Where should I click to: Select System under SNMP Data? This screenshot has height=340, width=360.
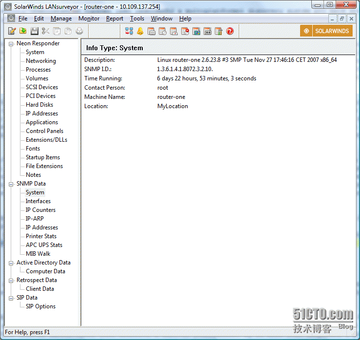click(x=35, y=192)
